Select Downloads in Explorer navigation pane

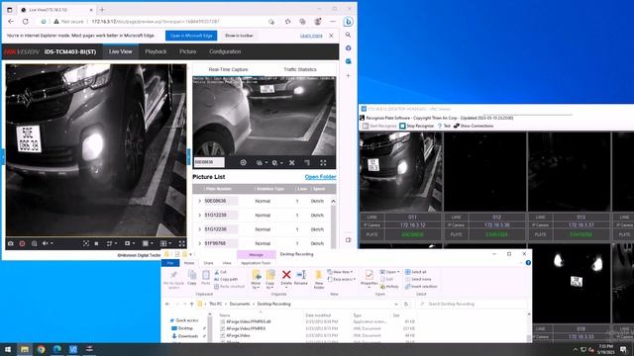click(x=187, y=336)
